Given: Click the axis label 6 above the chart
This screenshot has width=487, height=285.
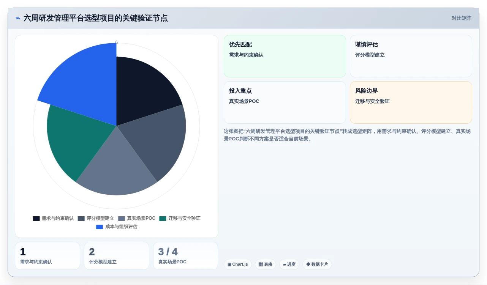Looking at the screenshot, I should pos(117,43).
